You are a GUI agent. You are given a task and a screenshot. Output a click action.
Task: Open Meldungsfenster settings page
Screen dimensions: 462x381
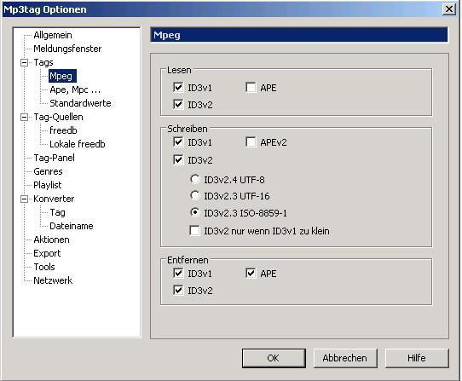(67, 49)
